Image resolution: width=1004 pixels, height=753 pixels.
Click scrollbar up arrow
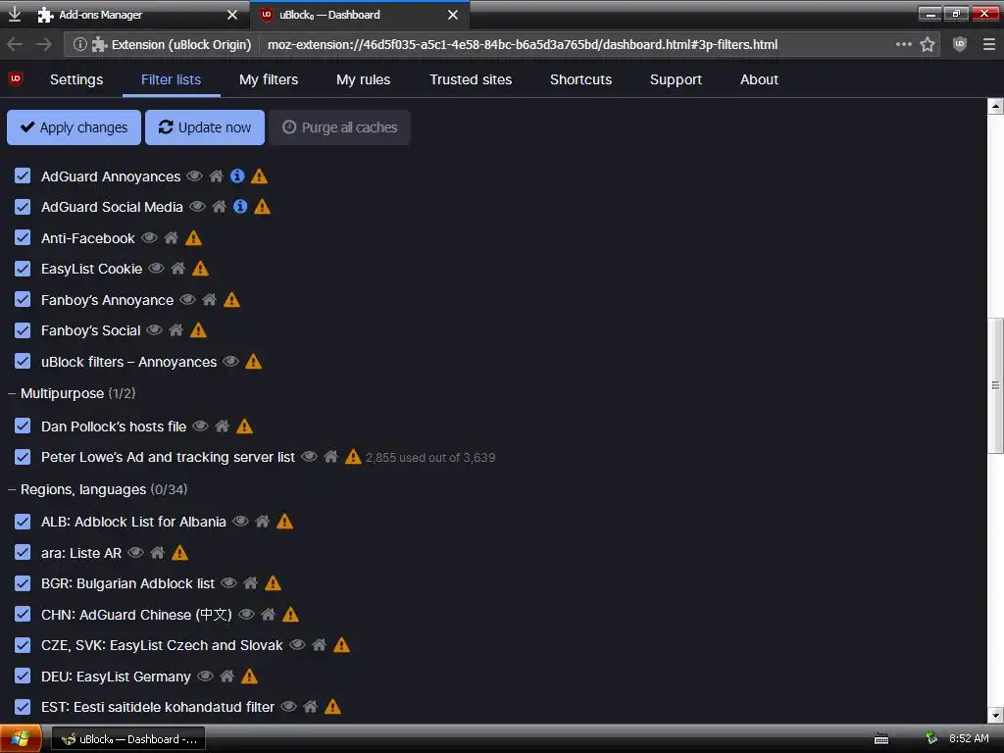995,106
